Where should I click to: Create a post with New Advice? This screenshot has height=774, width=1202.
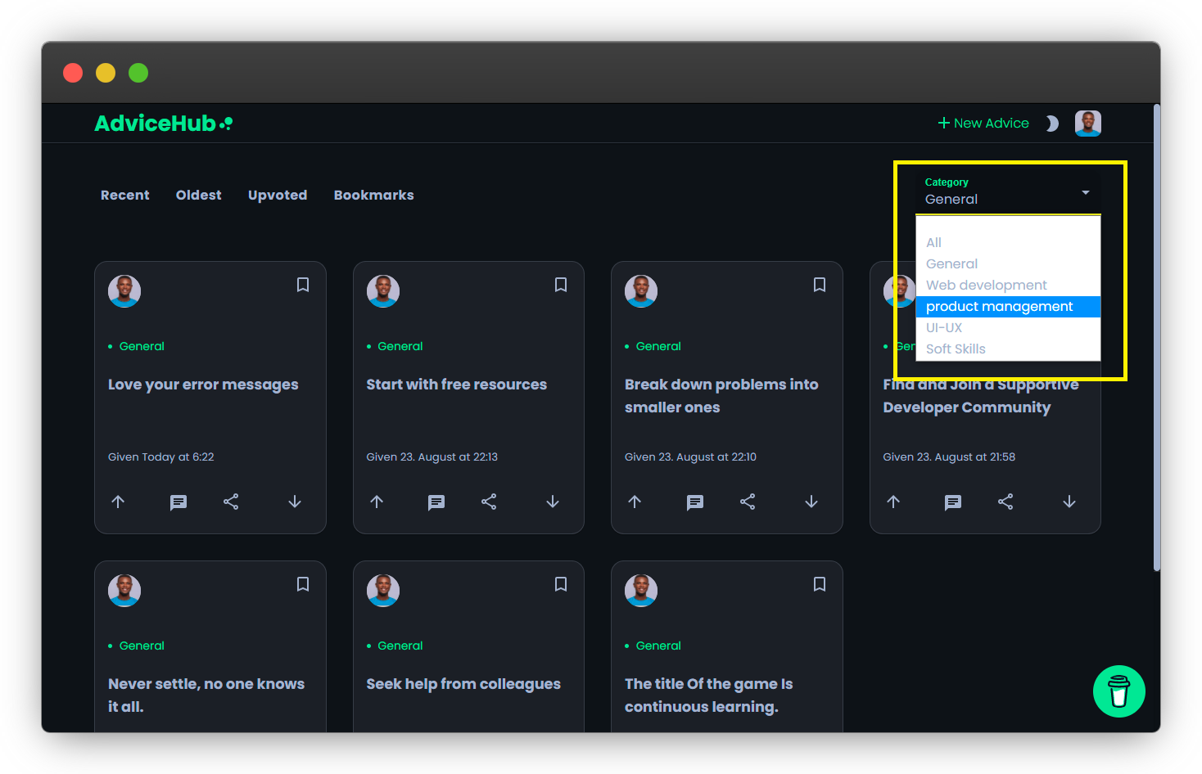(x=983, y=123)
